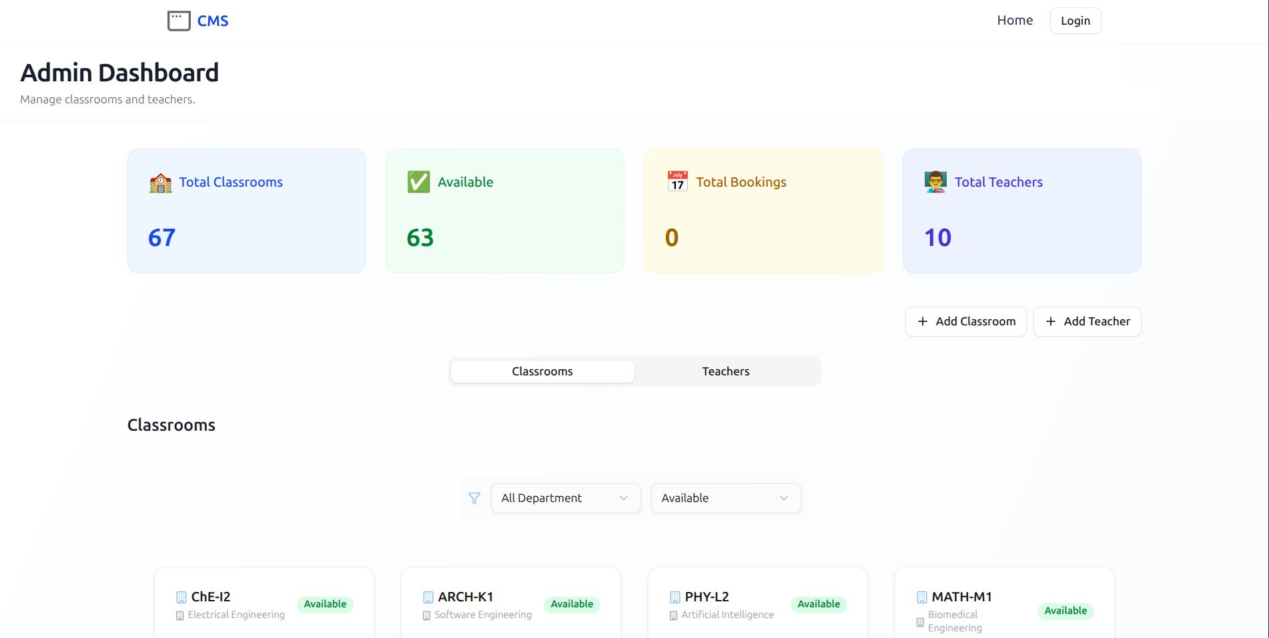The width and height of the screenshot is (1269, 638).
Task: Switch to the Teachers tab
Action: pos(726,371)
